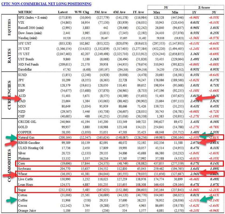
Task: Select the UST Bonds row label
Action: pos(26,59)
